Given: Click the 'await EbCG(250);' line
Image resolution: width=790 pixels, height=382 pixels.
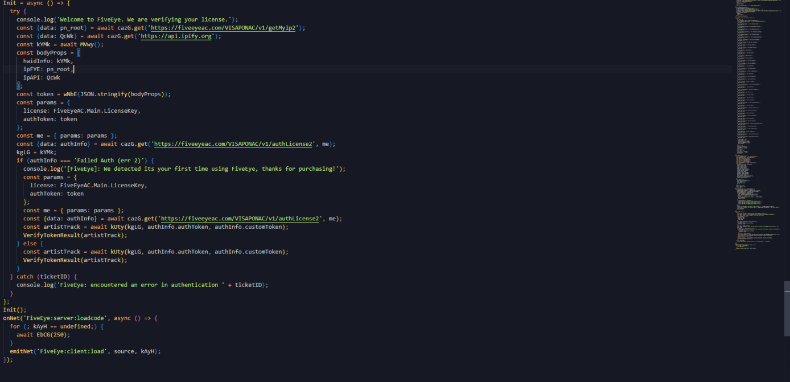Looking at the screenshot, I should point(43,335).
